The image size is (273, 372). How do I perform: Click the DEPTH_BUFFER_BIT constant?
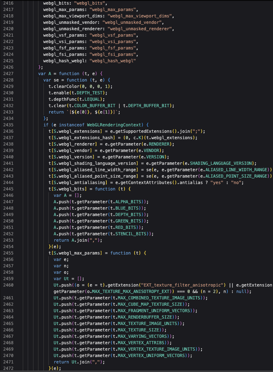point(148,106)
